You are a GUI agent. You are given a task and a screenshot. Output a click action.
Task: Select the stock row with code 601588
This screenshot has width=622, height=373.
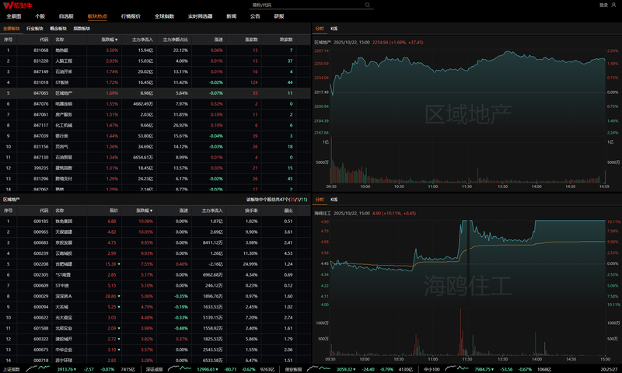tap(155, 328)
